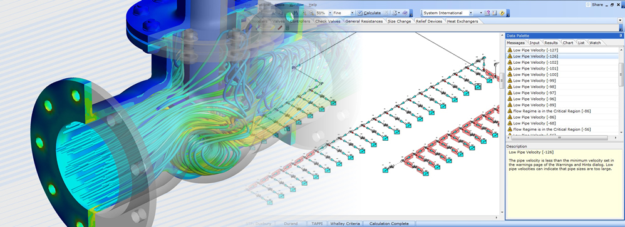625x227 pixels.
Task: Click the zoom in magnifier icon
Action: (304, 13)
